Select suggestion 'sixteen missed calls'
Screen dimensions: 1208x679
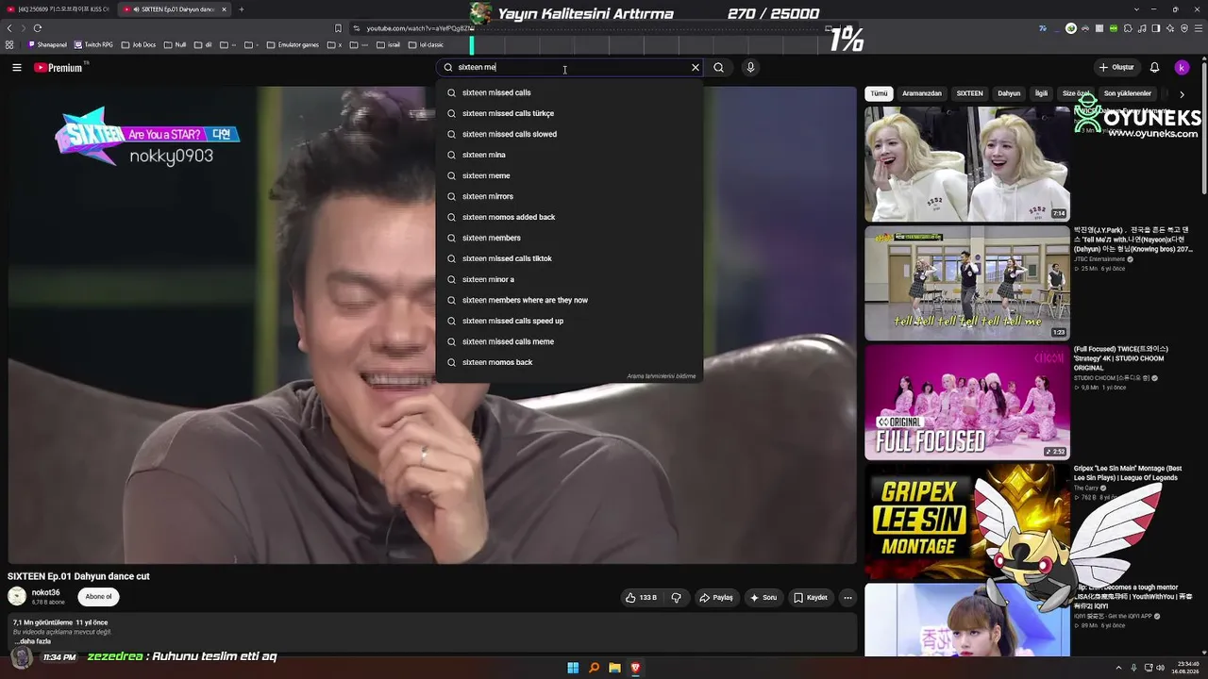(569, 92)
